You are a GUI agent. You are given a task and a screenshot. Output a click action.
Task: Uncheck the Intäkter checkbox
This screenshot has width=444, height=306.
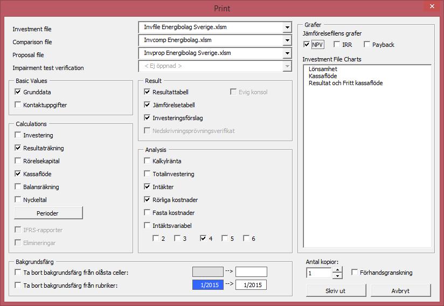[x=147, y=186]
